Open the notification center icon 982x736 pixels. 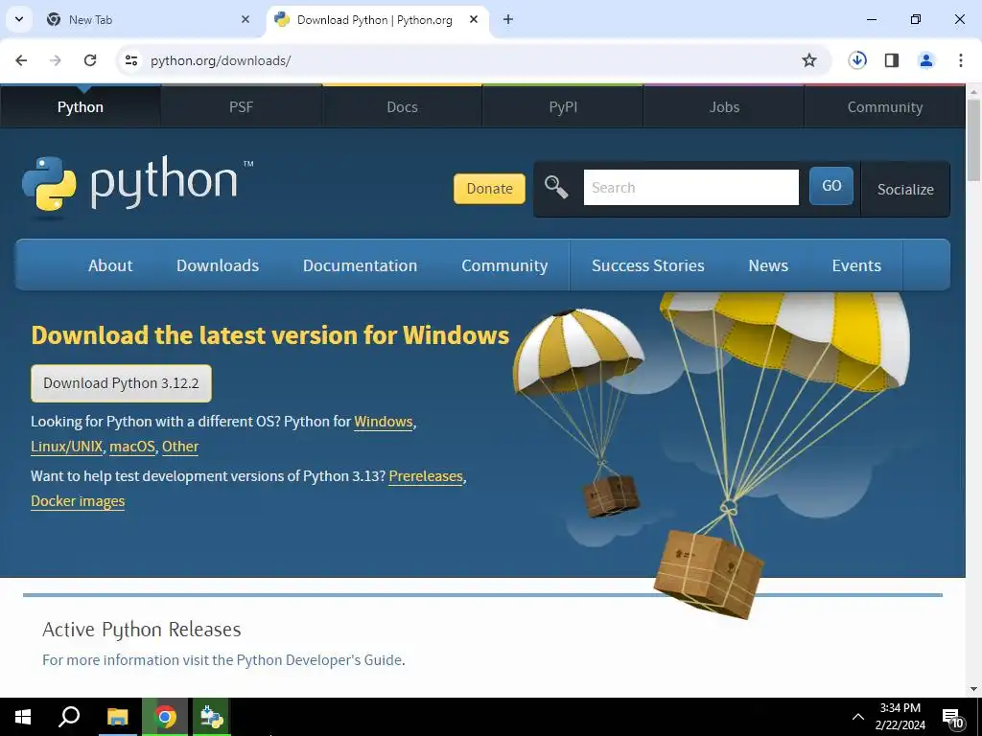(x=952, y=718)
